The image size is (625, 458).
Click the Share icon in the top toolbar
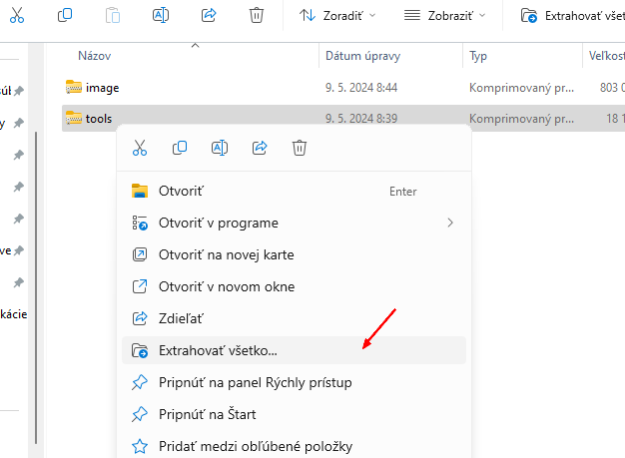pyautogui.click(x=209, y=16)
